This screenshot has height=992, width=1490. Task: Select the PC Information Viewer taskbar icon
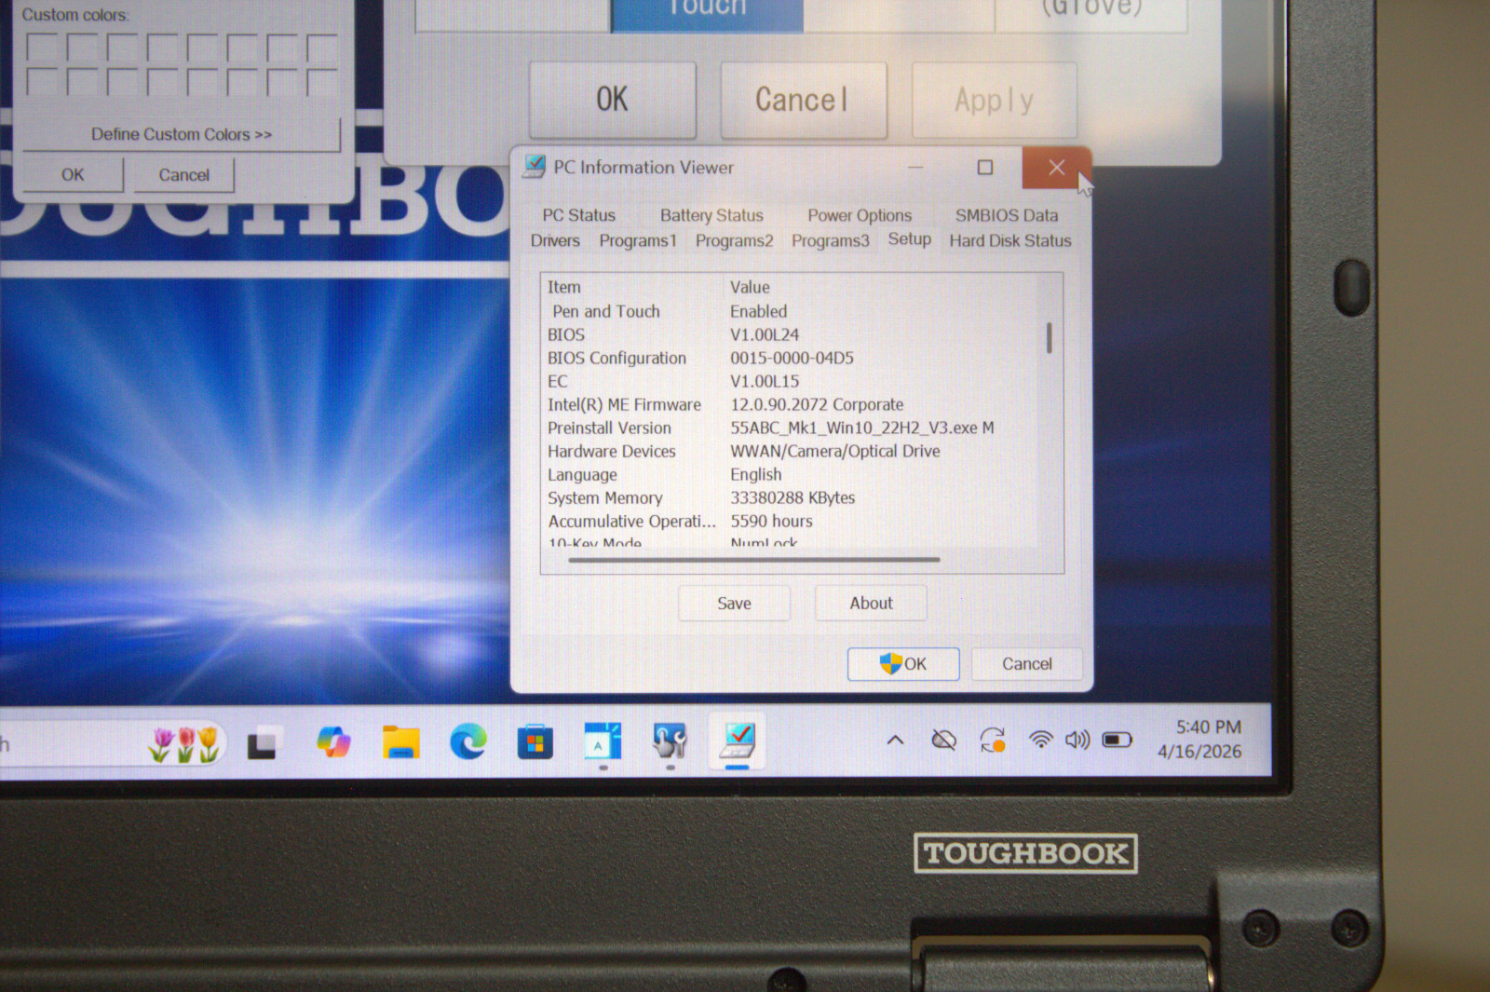pos(738,741)
